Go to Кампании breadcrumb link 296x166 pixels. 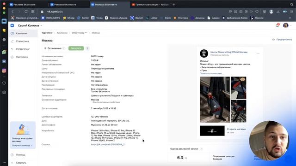click(62, 33)
